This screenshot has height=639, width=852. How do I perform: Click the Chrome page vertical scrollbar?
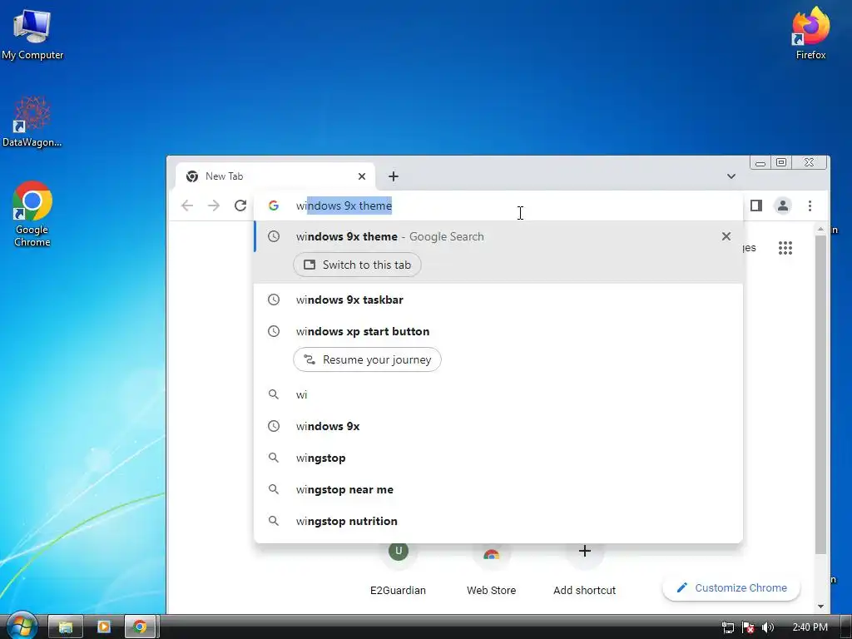pyautogui.click(x=820, y=394)
